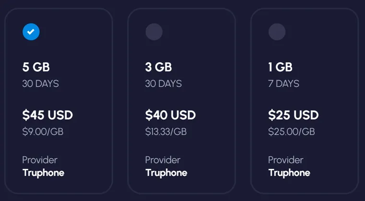Click the $9.00/GB rate text
The width and height of the screenshot is (365, 201).
tap(43, 131)
